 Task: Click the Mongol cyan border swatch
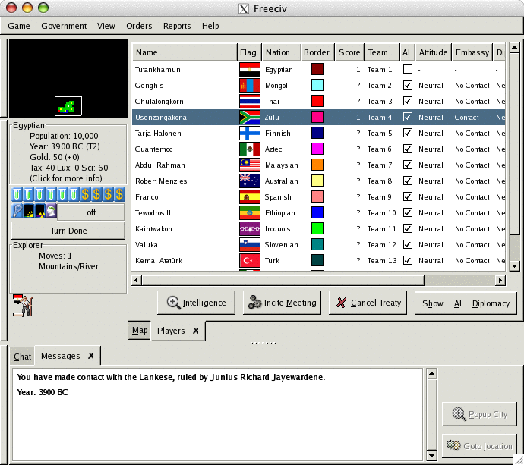click(317, 85)
